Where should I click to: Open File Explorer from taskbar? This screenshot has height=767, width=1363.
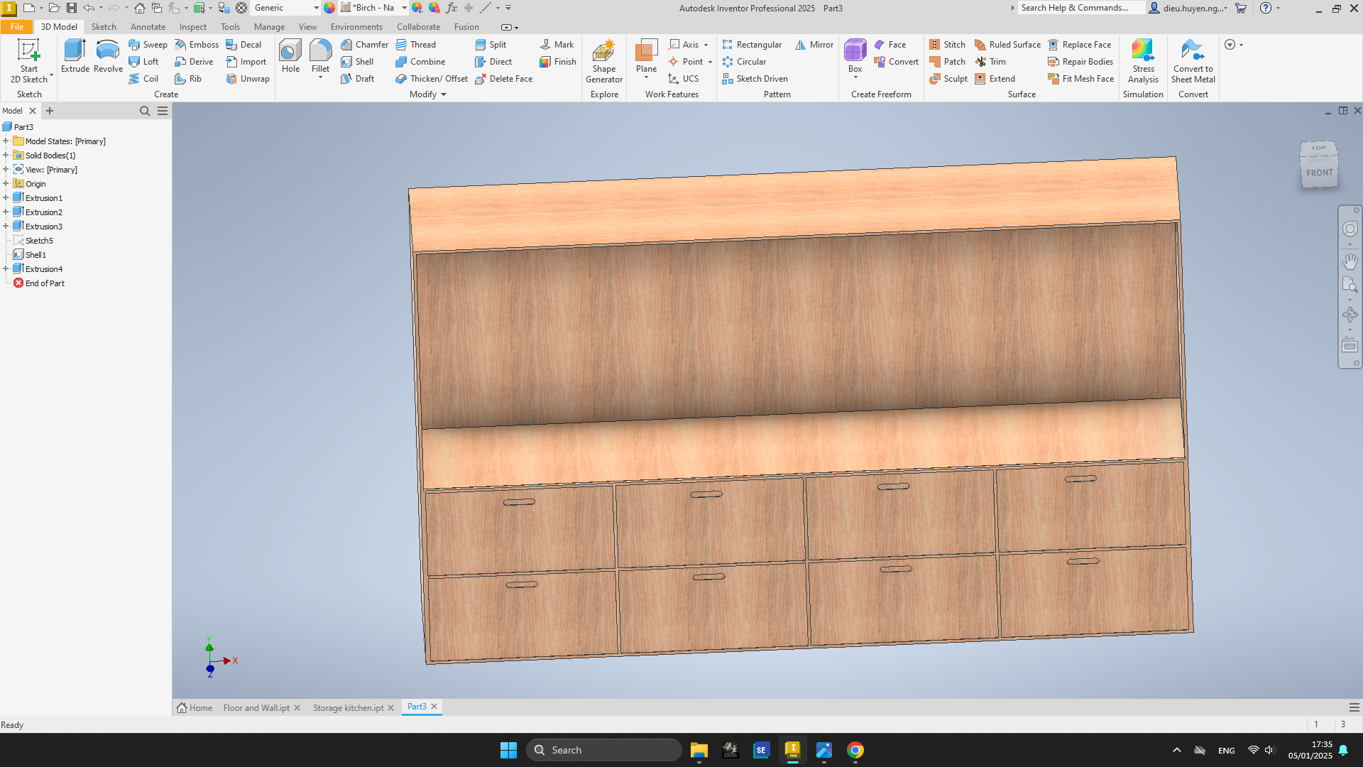point(699,750)
